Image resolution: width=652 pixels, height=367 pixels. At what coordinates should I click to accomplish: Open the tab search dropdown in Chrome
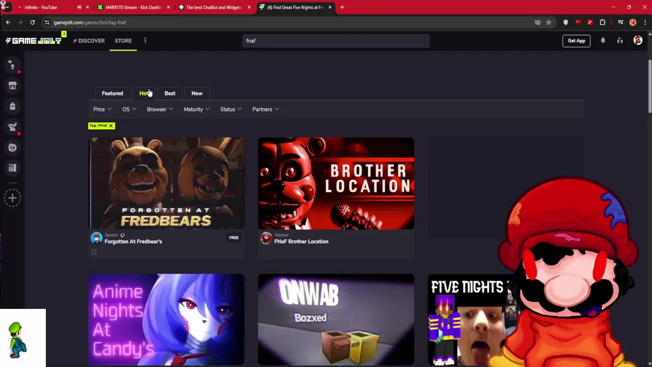[7, 7]
